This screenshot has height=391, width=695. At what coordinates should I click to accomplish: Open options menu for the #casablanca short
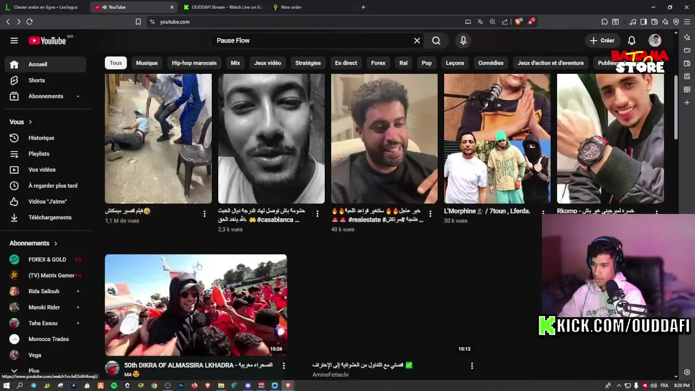tap(317, 214)
